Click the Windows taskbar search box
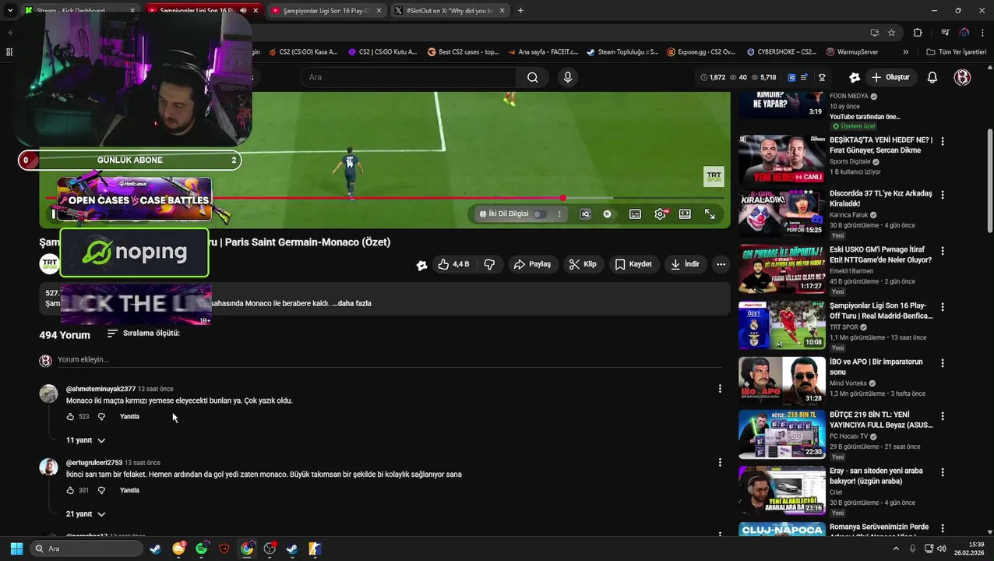Screen dimensions: 994x561 click(x=88, y=549)
